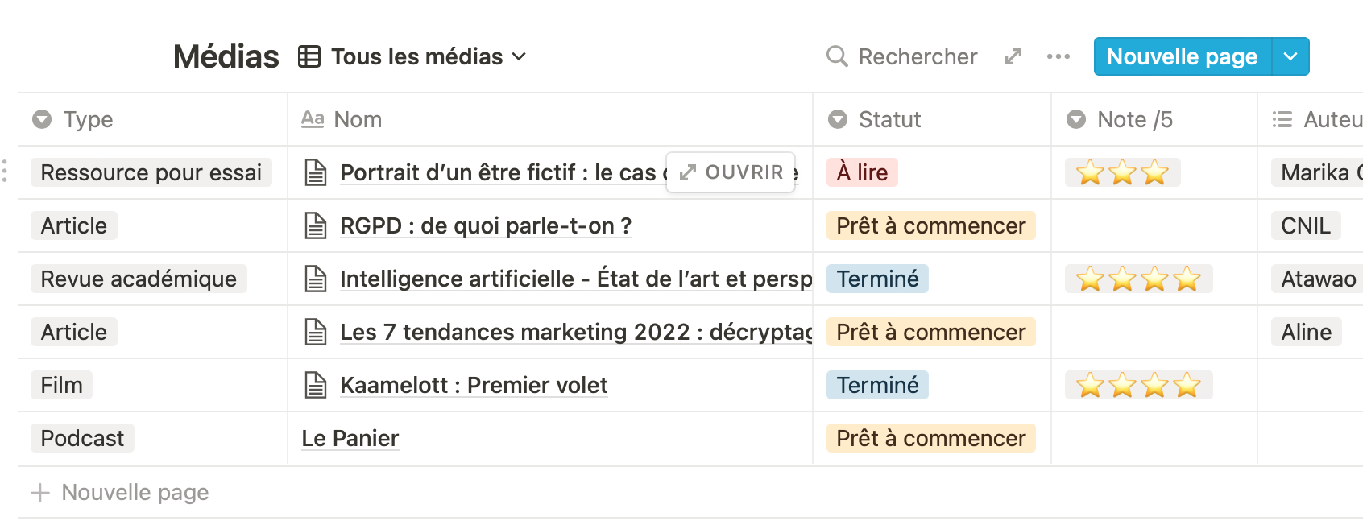Image resolution: width=1363 pixels, height=525 pixels.
Task: Open the Le Panier page link
Action: point(350,438)
